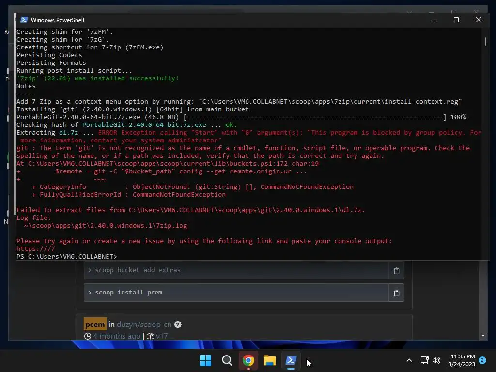Click the PowerShell prompt line

click(x=67, y=257)
